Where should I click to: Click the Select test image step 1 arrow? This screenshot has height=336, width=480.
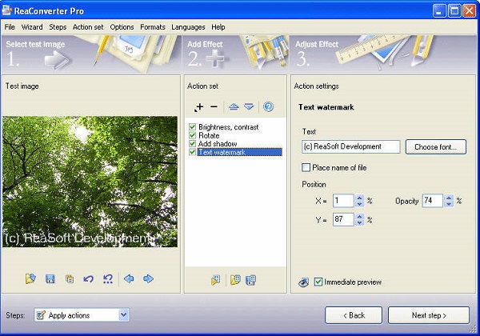tap(58, 60)
